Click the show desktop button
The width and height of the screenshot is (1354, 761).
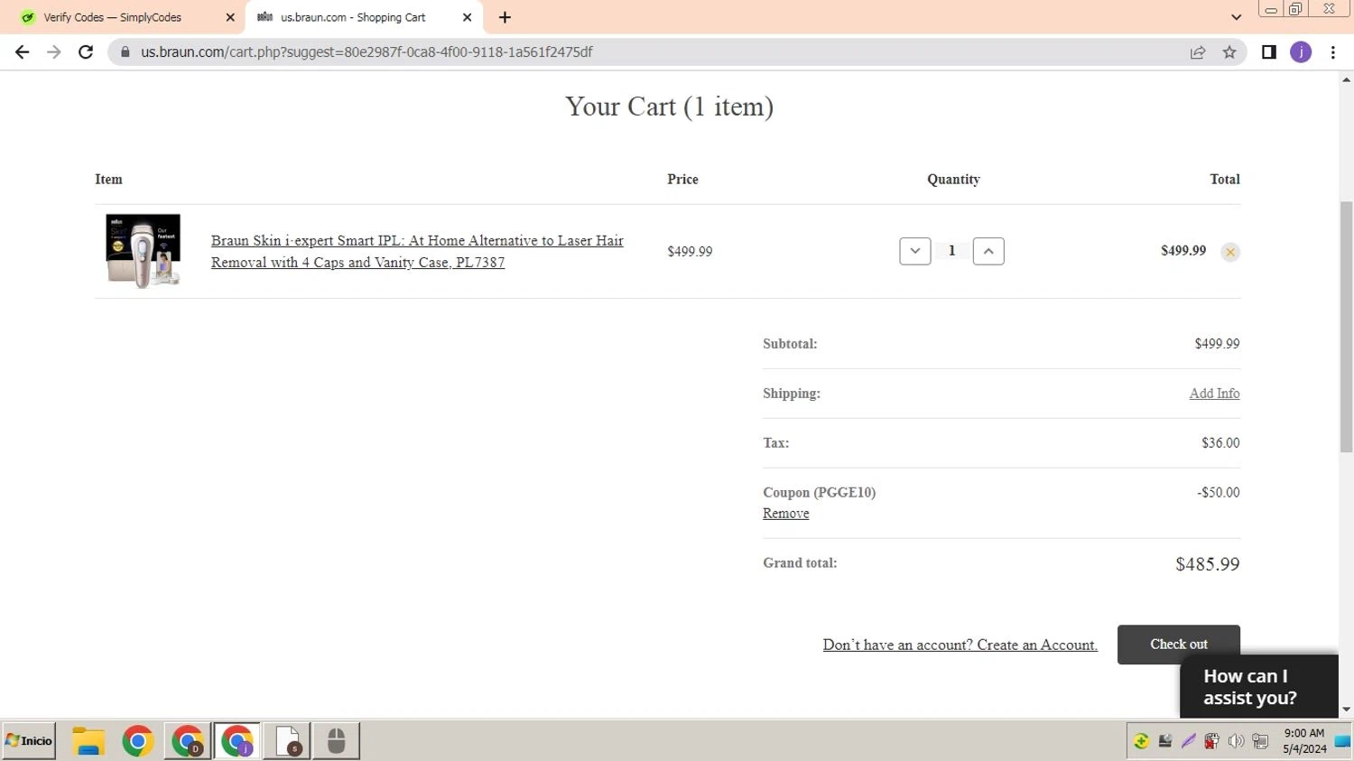tap(1344, 741)
